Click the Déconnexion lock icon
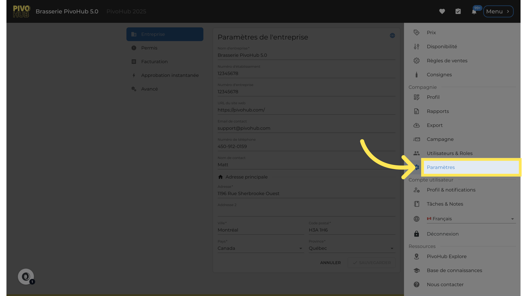The height and width of the screenshot is (296, 527). 416,234
